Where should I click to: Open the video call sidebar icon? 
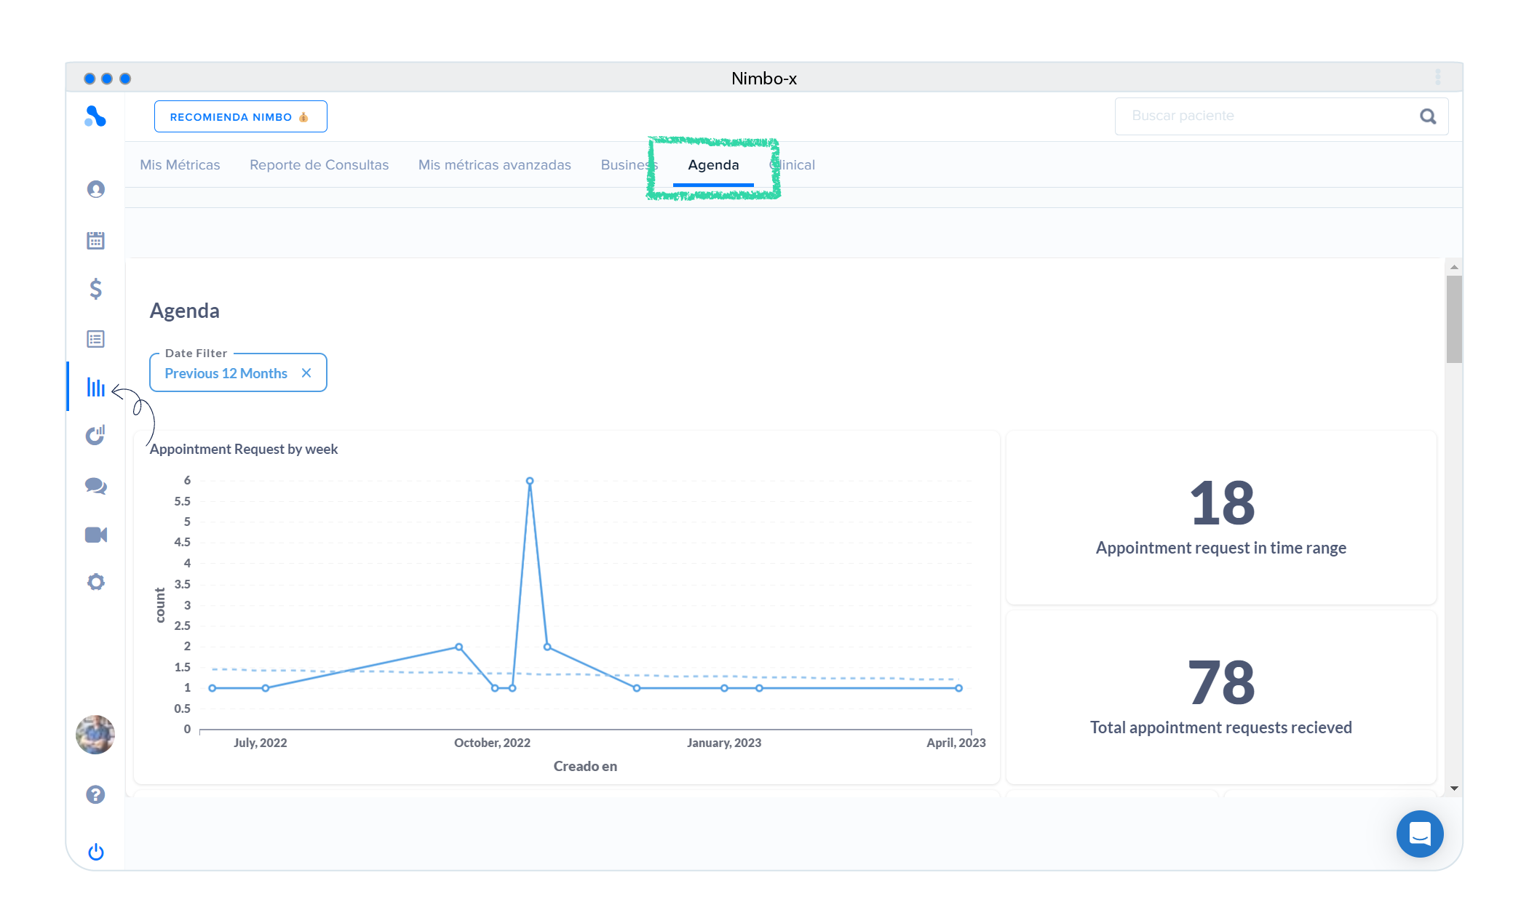point(95,535)
